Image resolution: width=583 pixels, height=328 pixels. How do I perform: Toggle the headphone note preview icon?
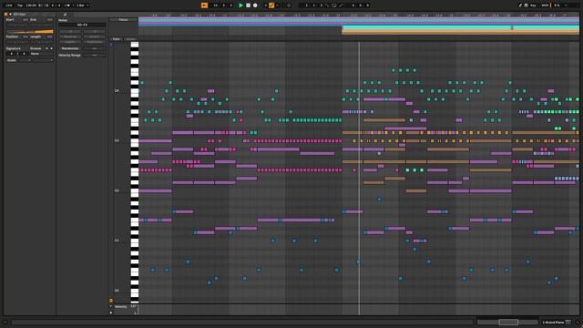111,45
